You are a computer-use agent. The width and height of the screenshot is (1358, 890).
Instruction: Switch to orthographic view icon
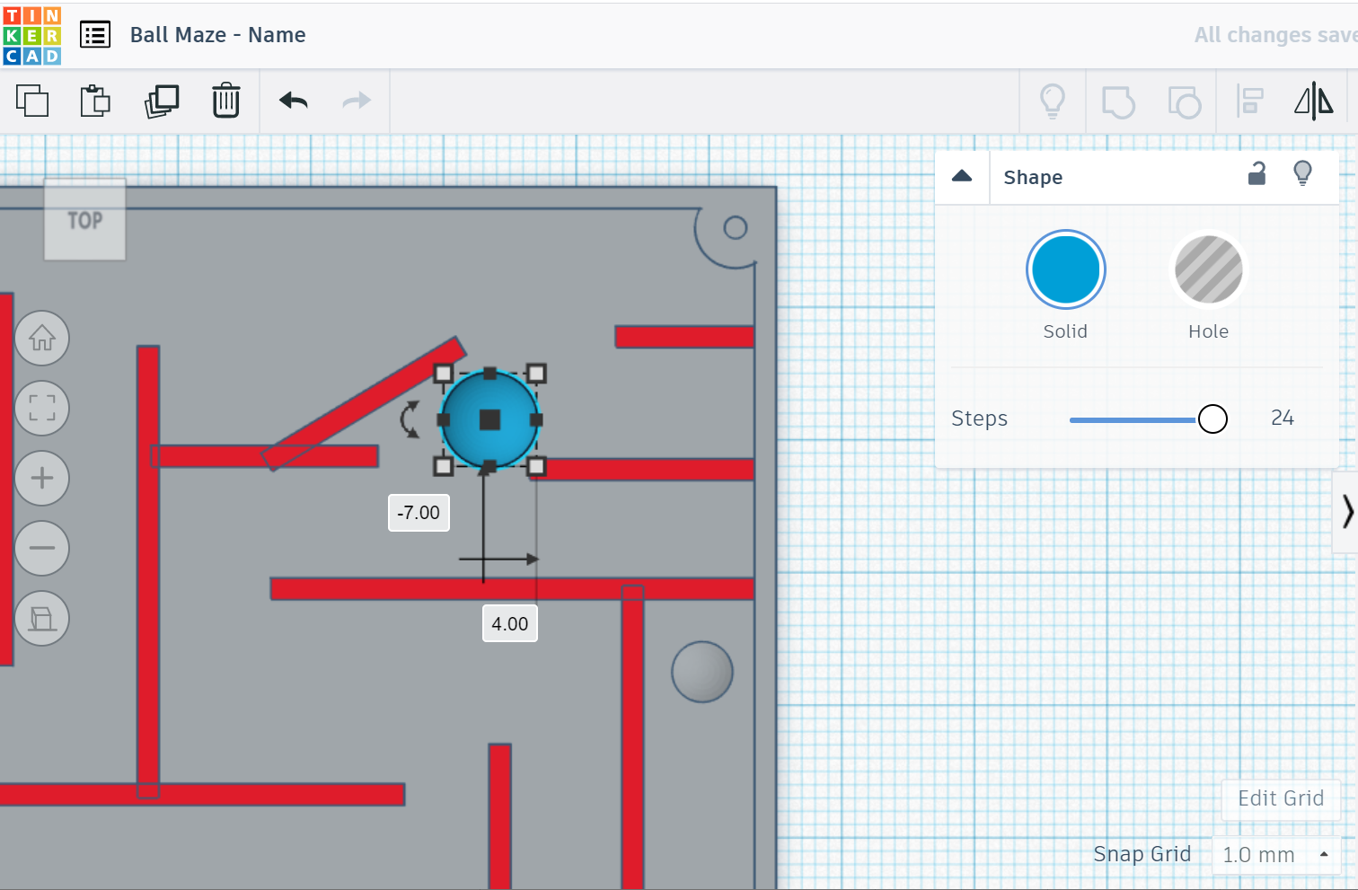42,619
